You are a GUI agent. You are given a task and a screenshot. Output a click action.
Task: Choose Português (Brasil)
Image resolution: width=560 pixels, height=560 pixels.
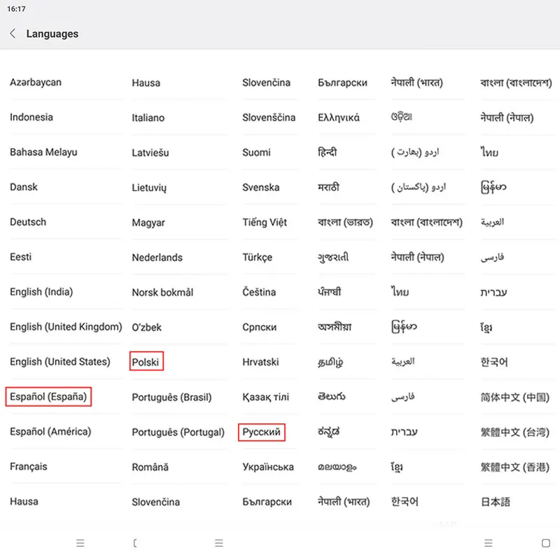(171, 398)
